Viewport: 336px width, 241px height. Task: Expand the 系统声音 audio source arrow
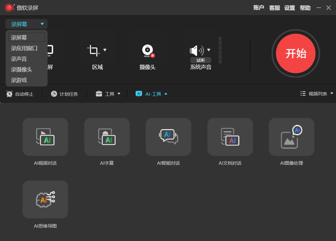(x=209, y=50)
